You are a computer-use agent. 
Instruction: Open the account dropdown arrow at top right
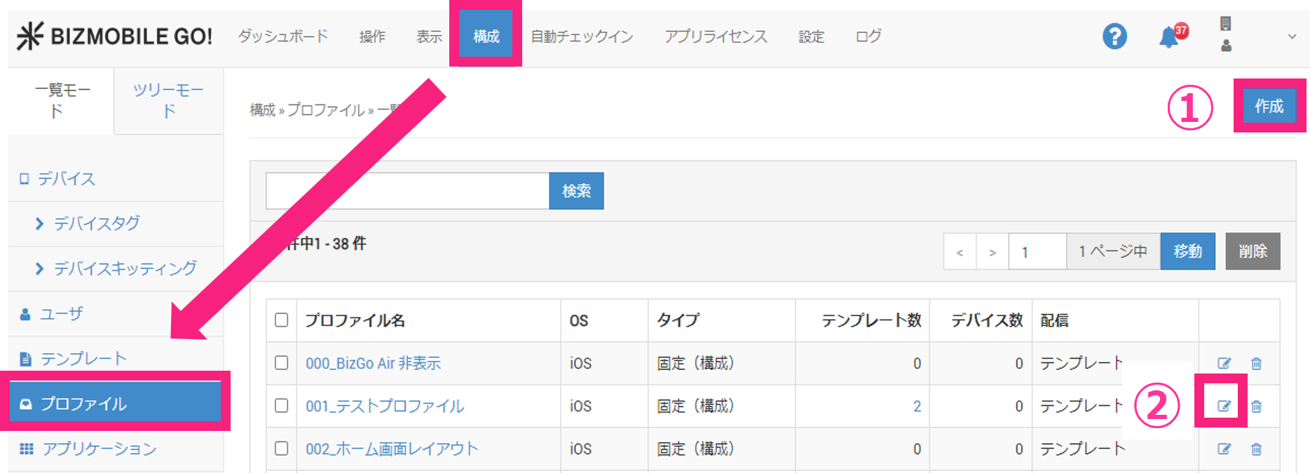tap(1292, 36)
